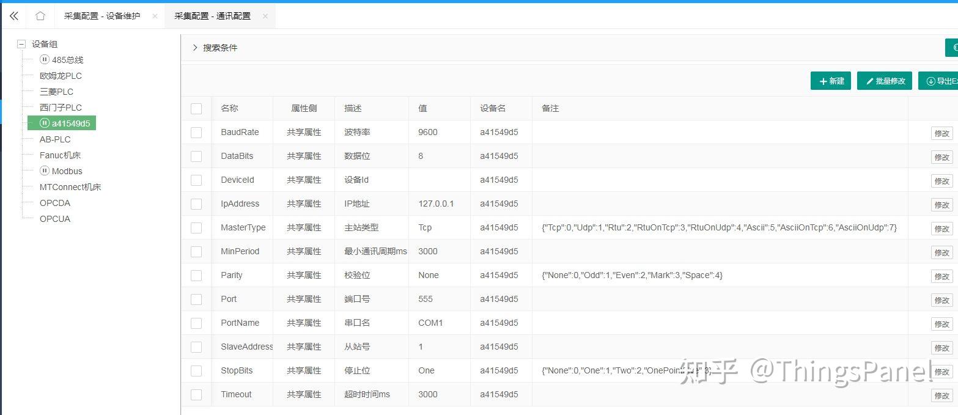Collapse the 设备组 tree root with minus box
958x415 pixels.
pyautogui.click(x=21, y=44)
